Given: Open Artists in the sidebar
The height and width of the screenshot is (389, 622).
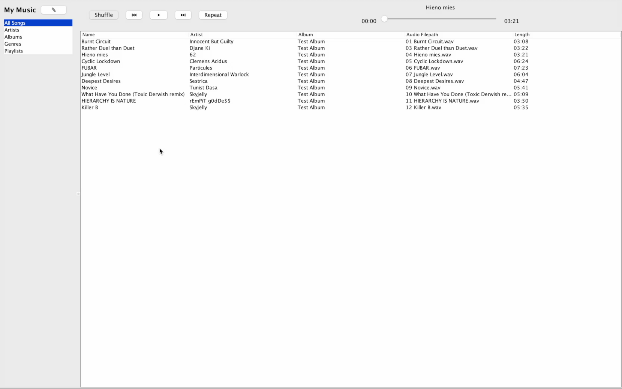Looking at the screenshot, I should [x=12, y=30].
